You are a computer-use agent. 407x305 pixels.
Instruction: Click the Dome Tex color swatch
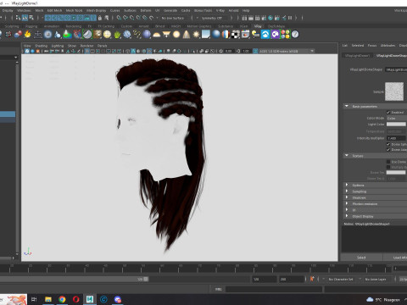tap(396, 173)
